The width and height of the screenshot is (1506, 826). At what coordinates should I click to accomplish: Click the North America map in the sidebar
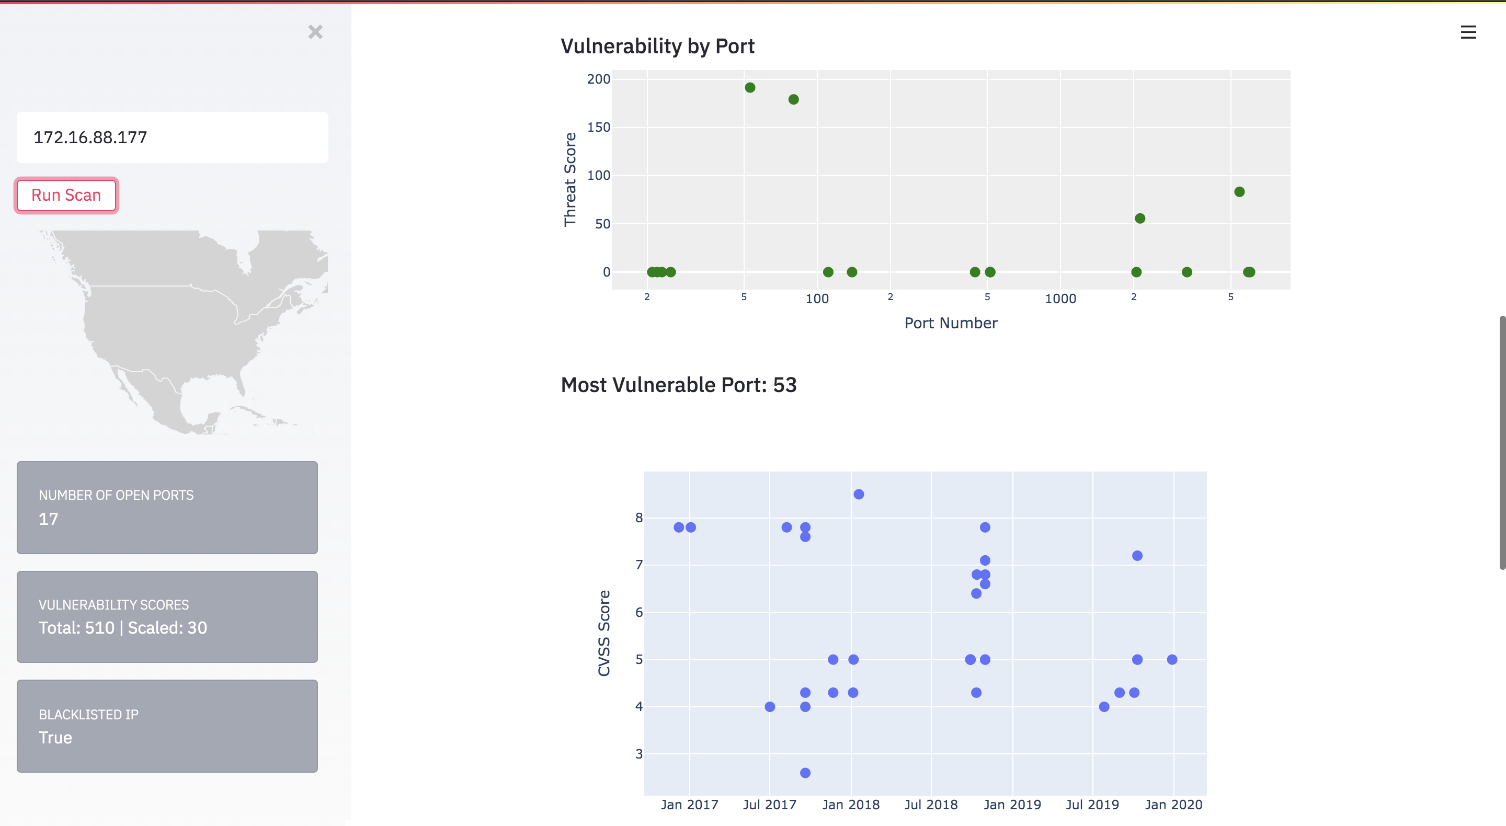(x=182, y=332)
